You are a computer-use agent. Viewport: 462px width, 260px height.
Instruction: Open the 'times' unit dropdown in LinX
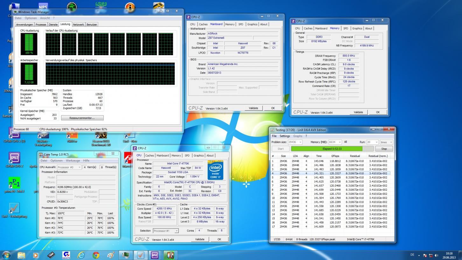(x=391, y=142)
